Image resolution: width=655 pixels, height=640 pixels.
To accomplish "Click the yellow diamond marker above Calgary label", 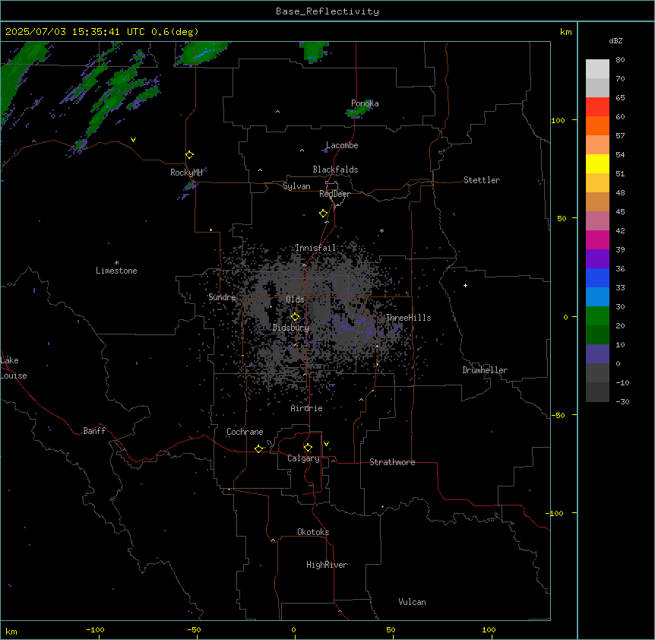I will 308,448.
